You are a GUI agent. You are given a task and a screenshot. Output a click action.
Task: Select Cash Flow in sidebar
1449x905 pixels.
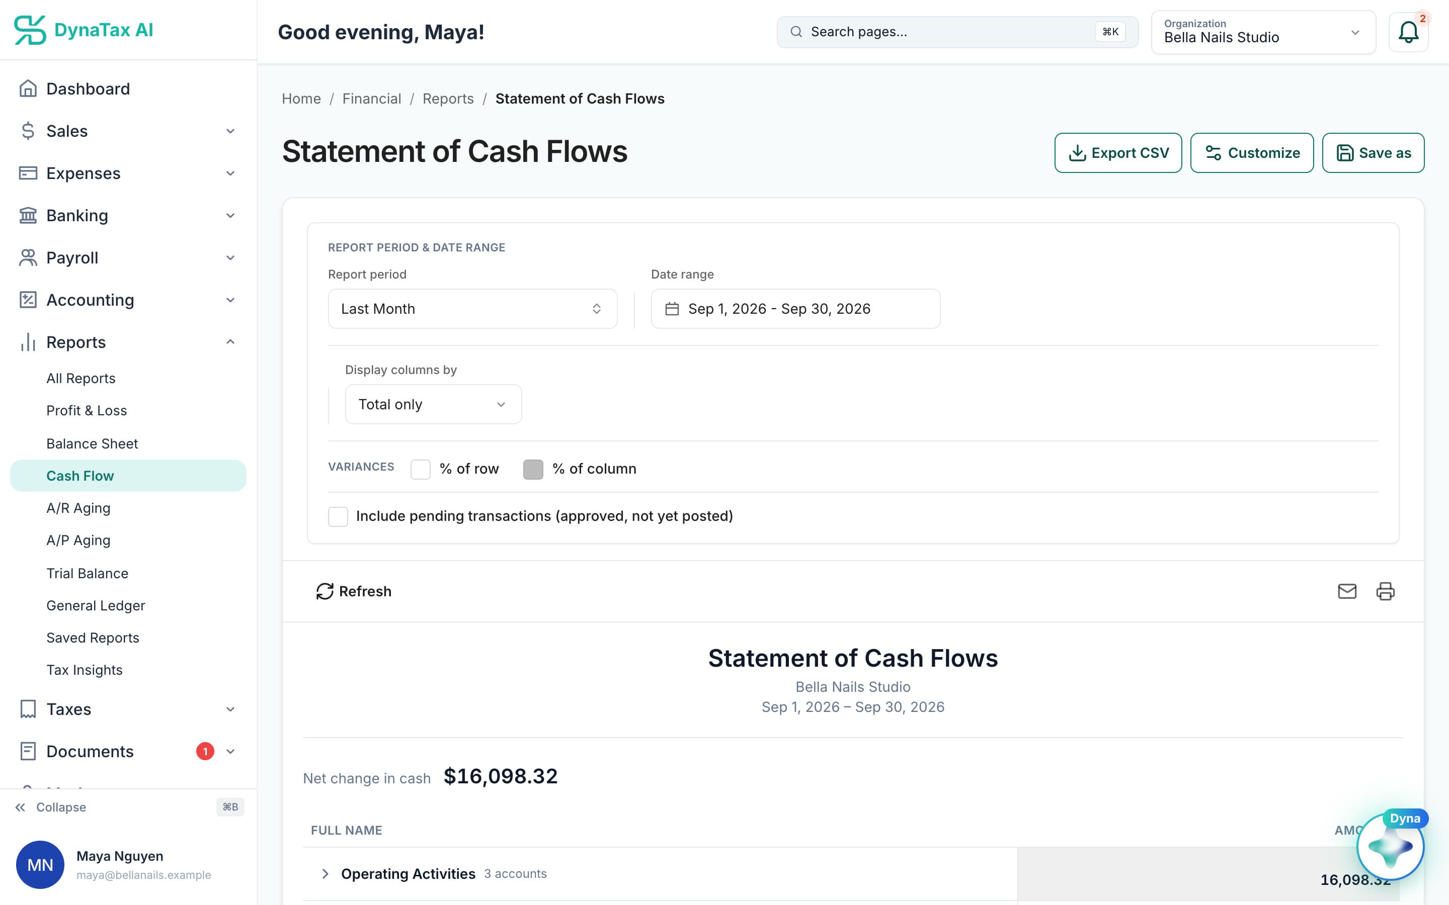128,476
